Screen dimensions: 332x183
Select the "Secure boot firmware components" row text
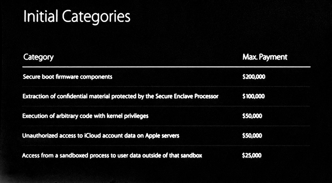pyautogui.click(x=68, y=77)
